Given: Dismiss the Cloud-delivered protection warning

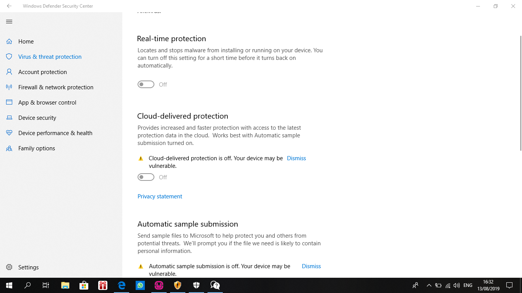Looking at the screenshot, I should point(297,158).
